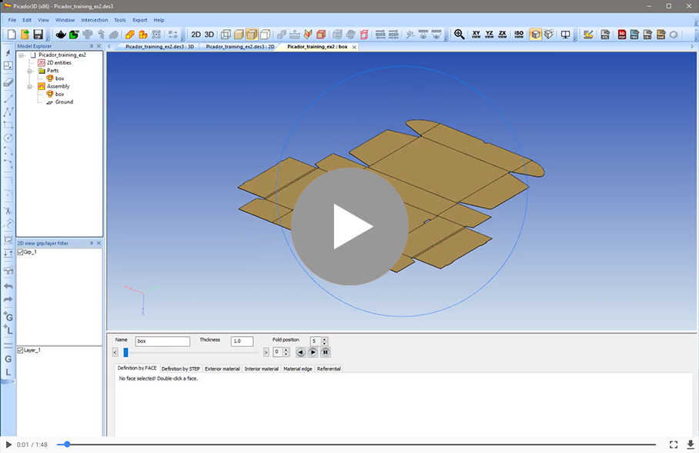Set the ISO view
699x453 pixels.
click(519, 35)
